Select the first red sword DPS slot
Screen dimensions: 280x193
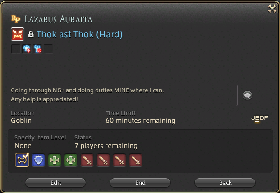pyautogui.click(x=87, y=160)
